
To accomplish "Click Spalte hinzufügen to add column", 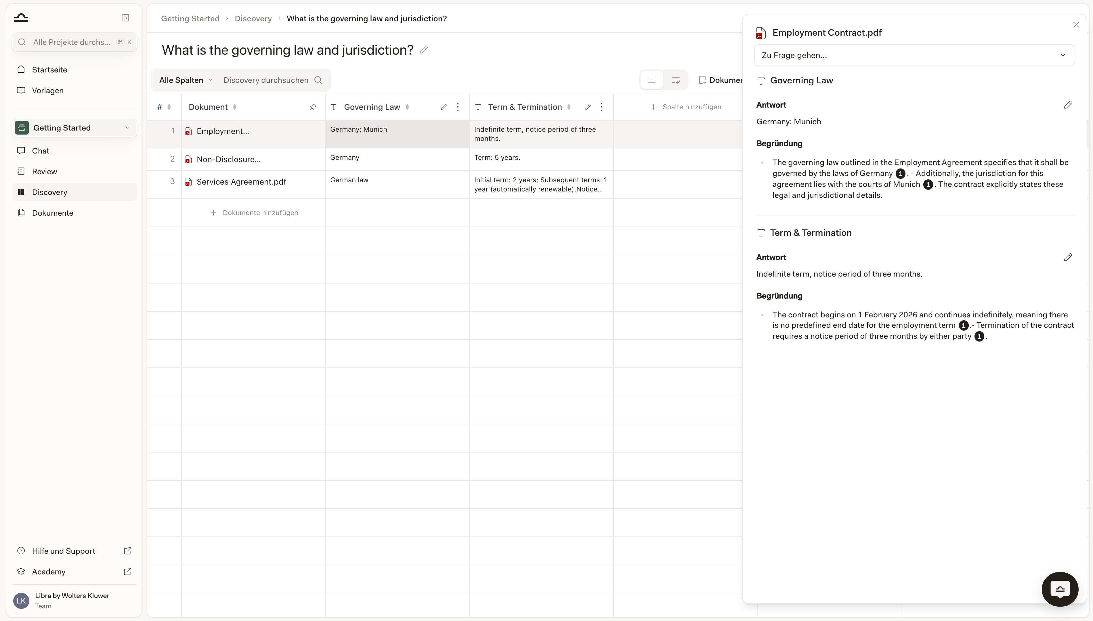I will click(686, 107).
